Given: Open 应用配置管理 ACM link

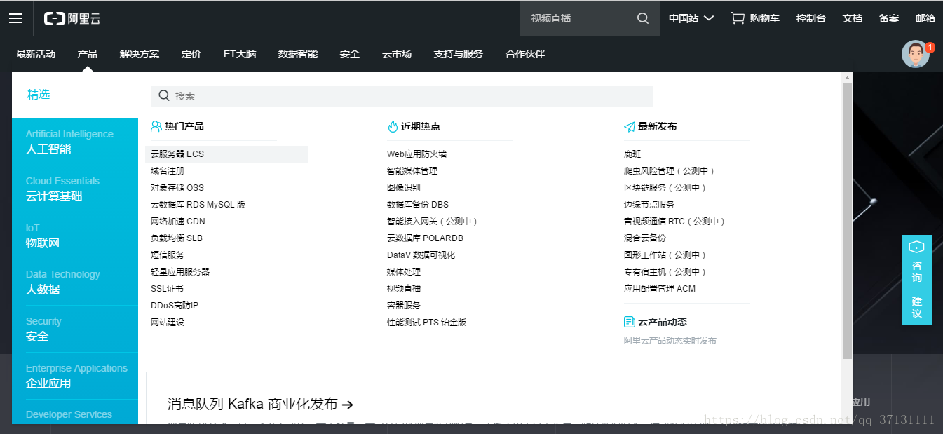Looking at the screenshot, I should [660, 289].
